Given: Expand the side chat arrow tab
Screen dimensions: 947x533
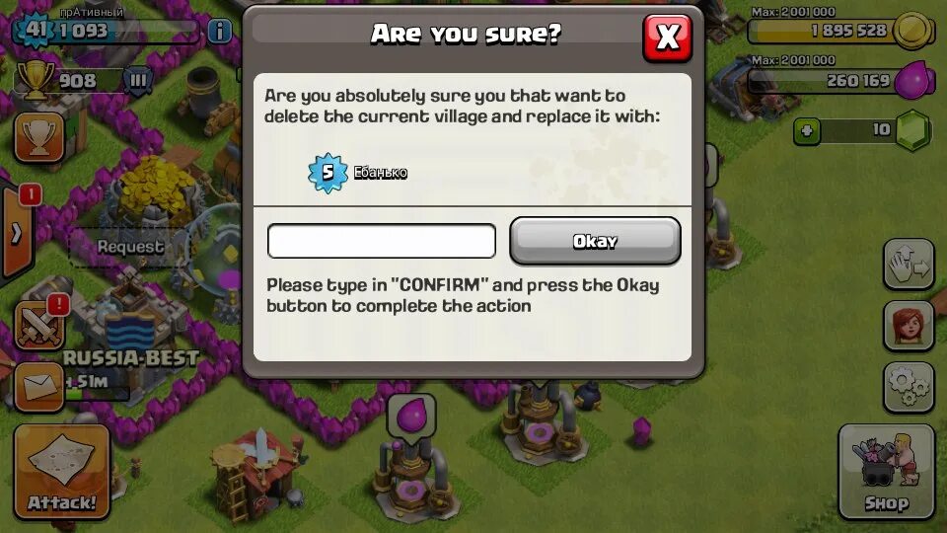Looking at the screenshot, I should (16, 233).
